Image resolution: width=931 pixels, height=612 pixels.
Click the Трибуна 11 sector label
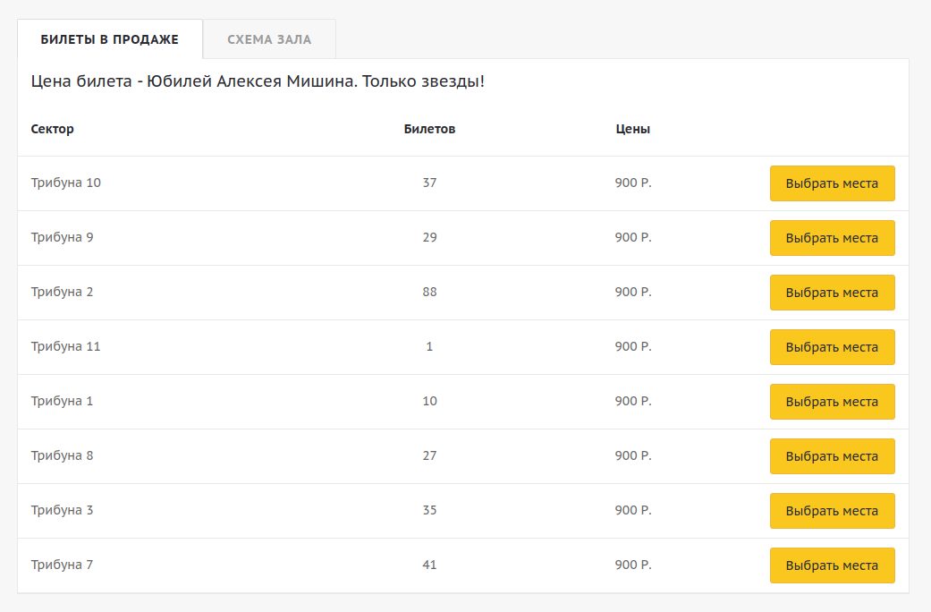click(x=66, y=346)
